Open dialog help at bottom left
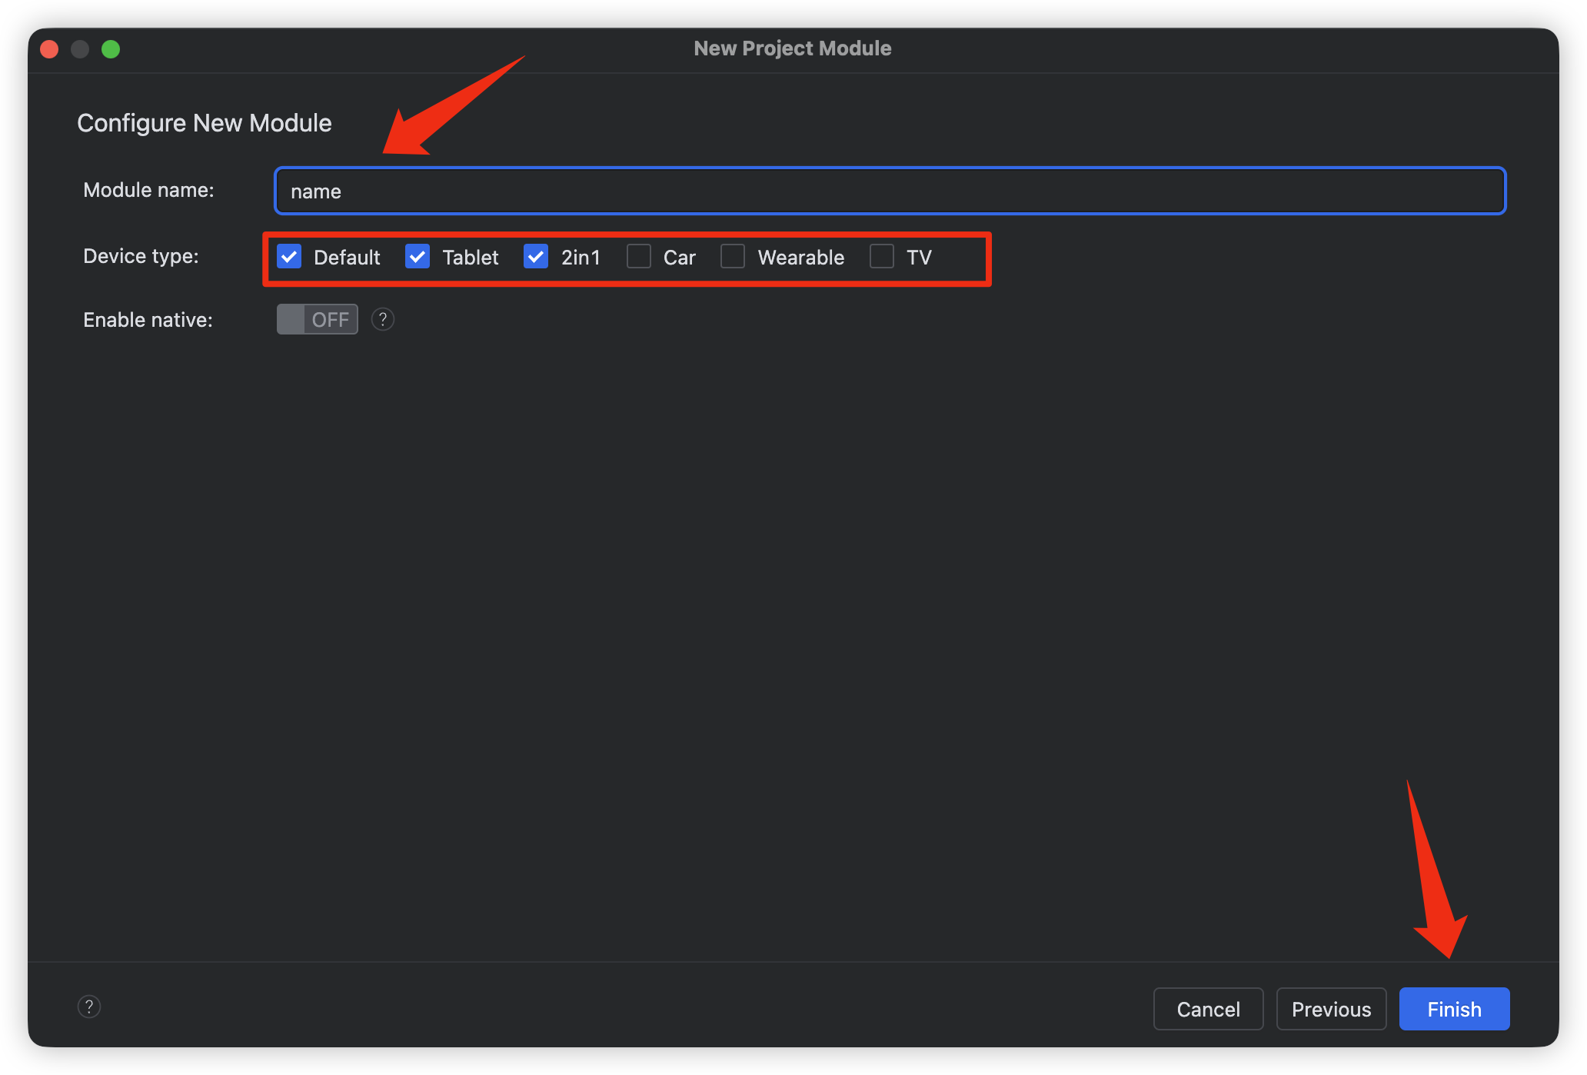The image size is (1587, 1075). click(89, 1007)
